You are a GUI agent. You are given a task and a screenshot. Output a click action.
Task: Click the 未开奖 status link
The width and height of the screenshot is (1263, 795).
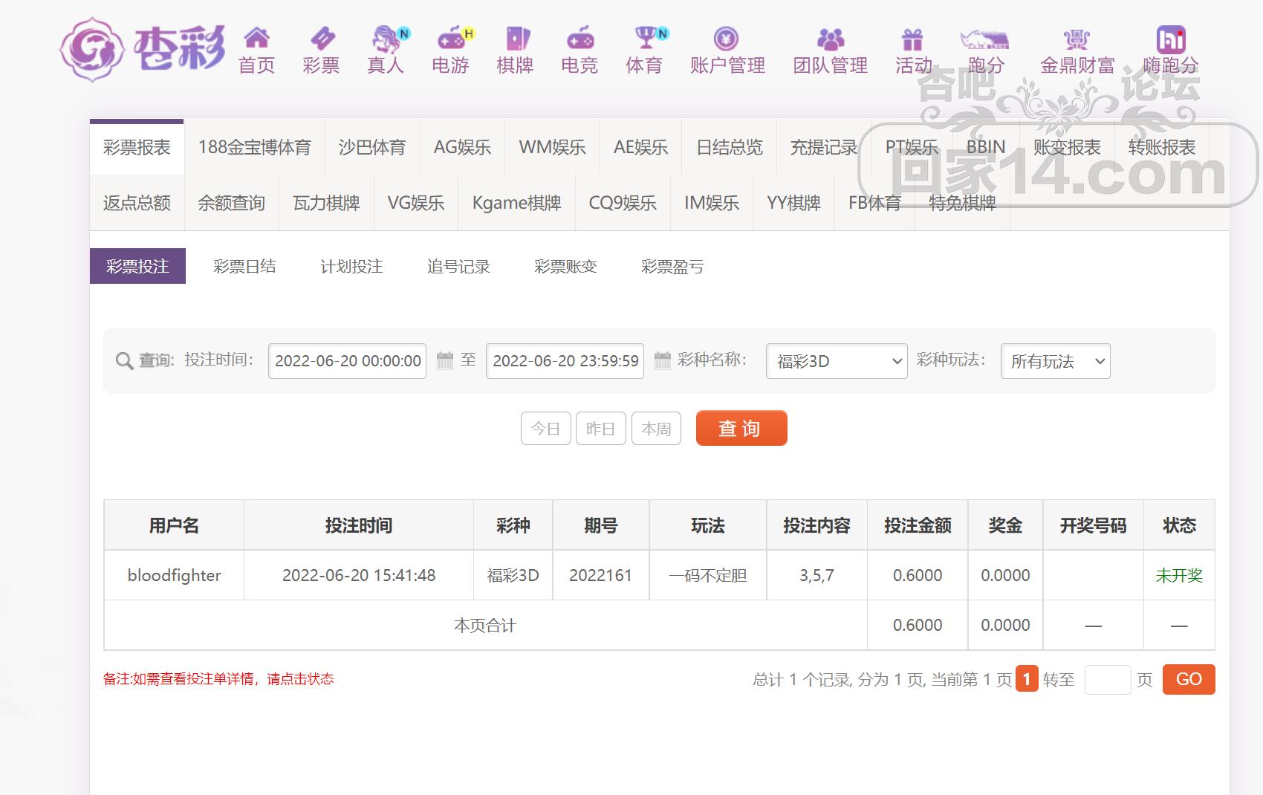pyautogui.click(x=1178, y=575)
